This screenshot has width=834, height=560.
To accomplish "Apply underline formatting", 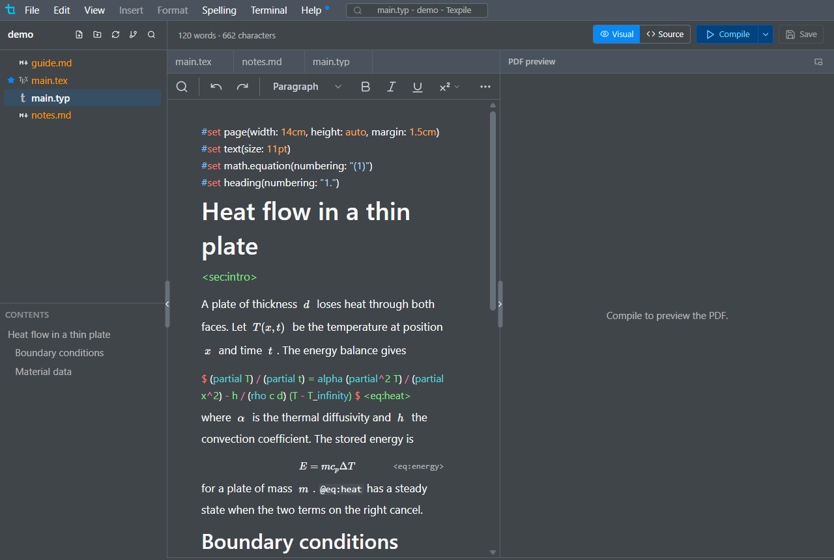I will [418, 87].
